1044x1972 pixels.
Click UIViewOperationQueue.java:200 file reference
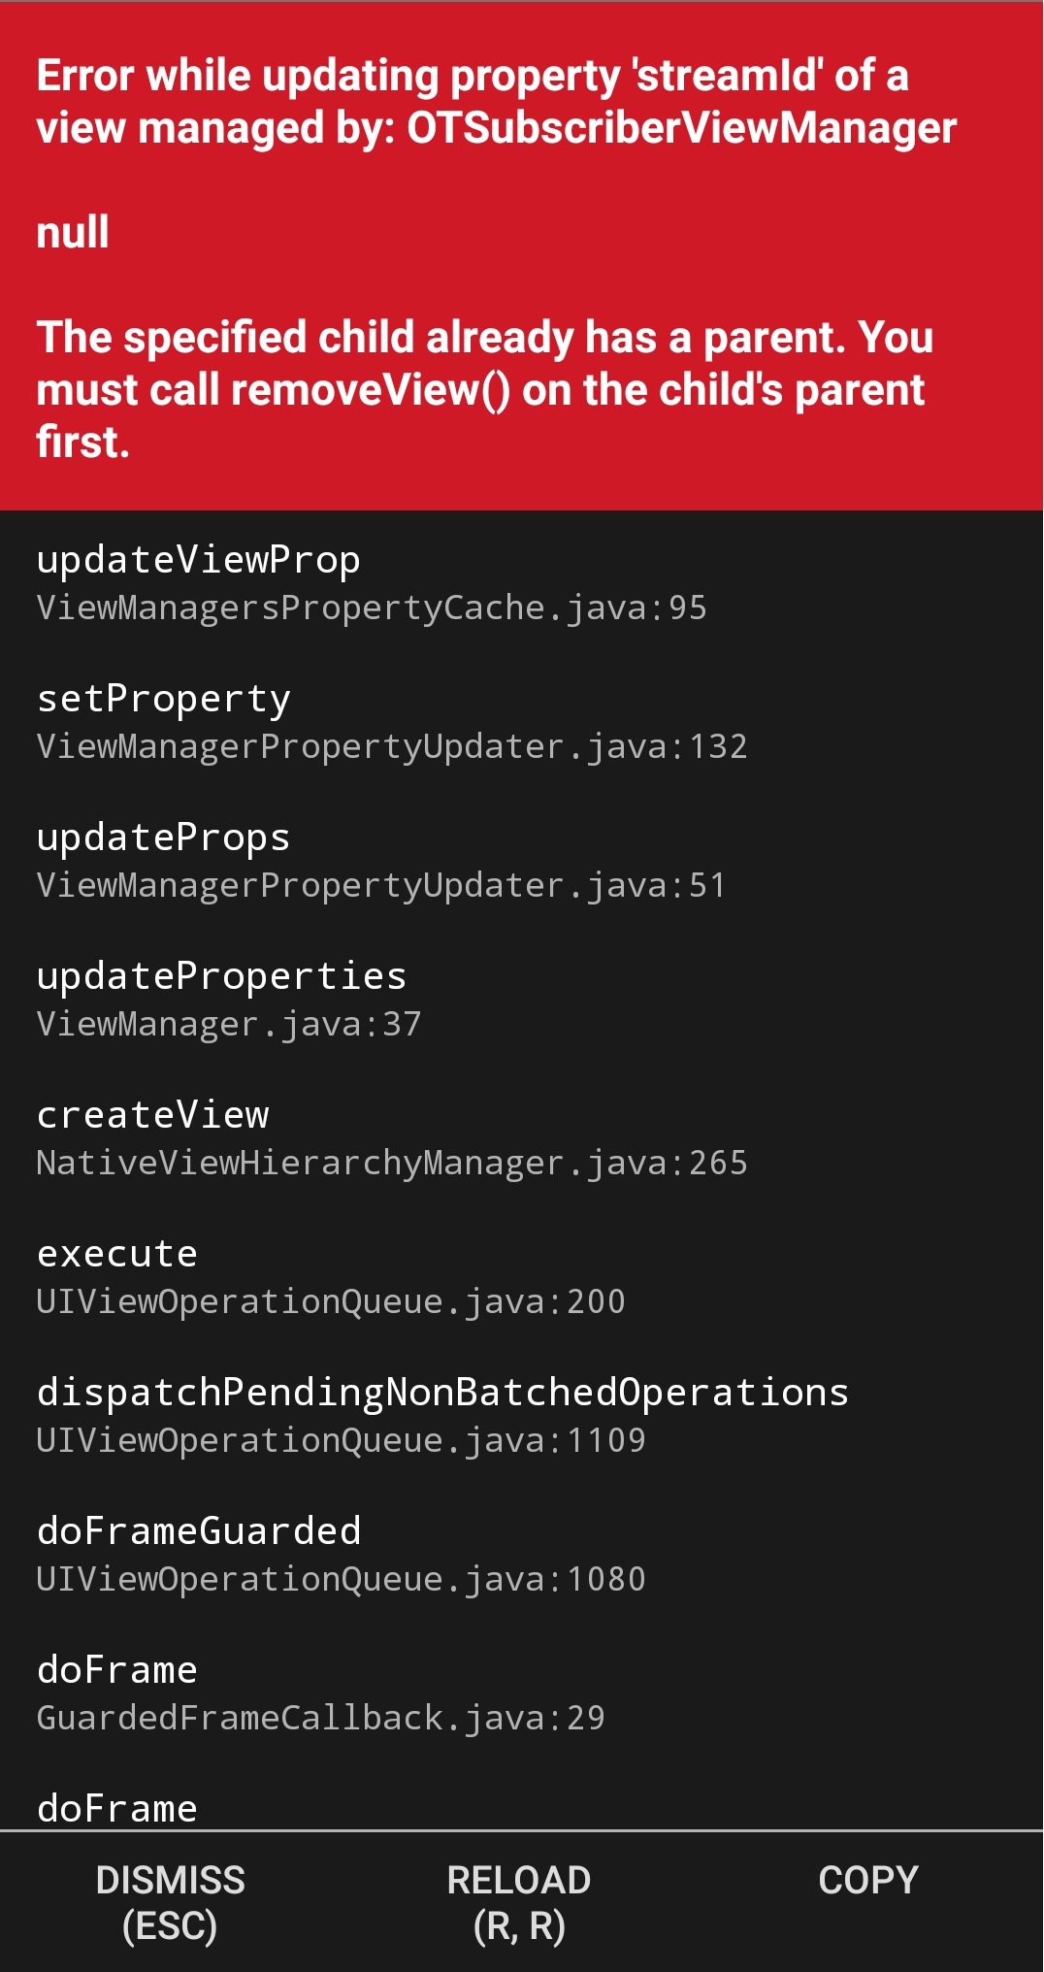click(x=330, y=1300)
